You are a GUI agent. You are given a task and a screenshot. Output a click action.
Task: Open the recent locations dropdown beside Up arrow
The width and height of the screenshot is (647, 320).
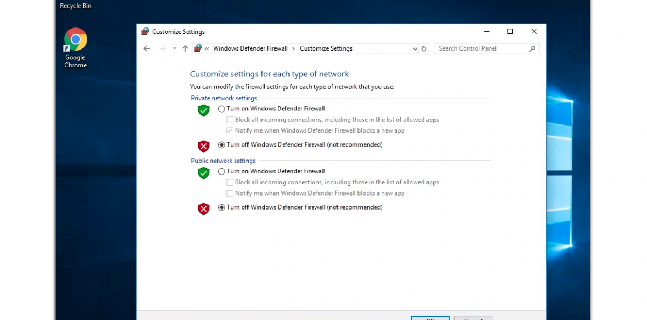174,48
